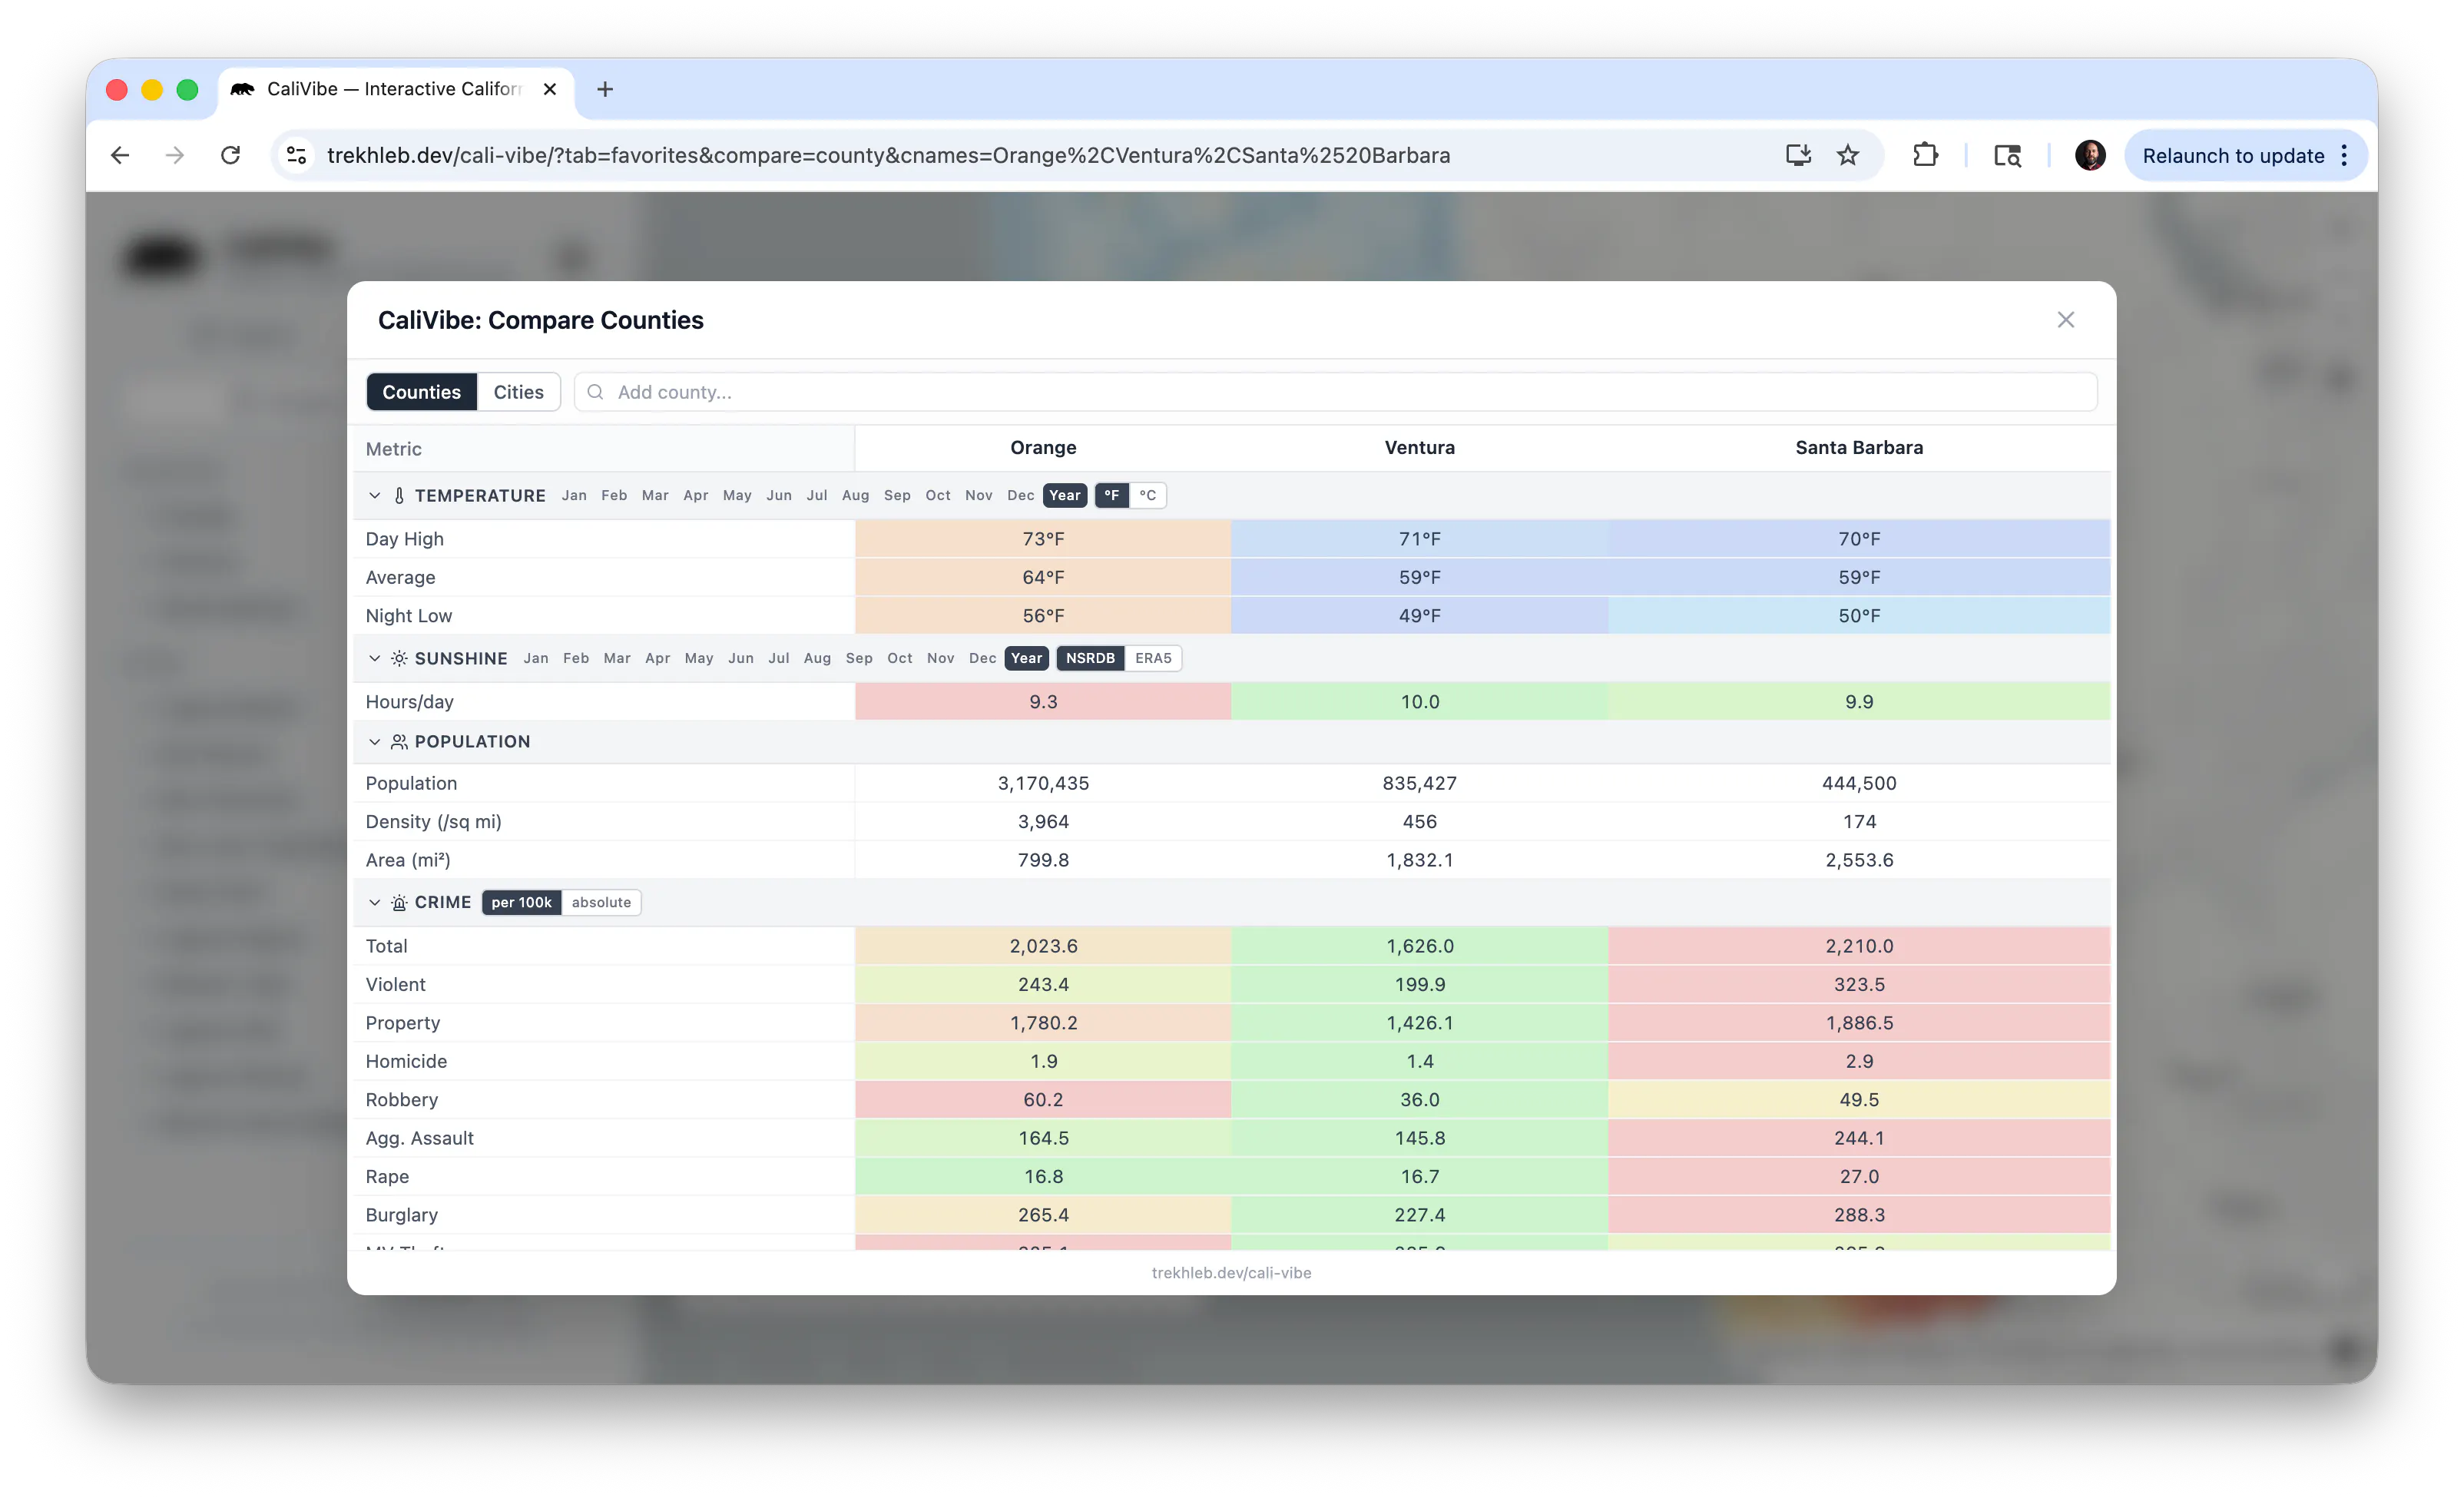Image resolution: width=2464 pixels, height=1498 pixels.
Task: Click the tab search icon in toolbar
Action: point(2007,155)
